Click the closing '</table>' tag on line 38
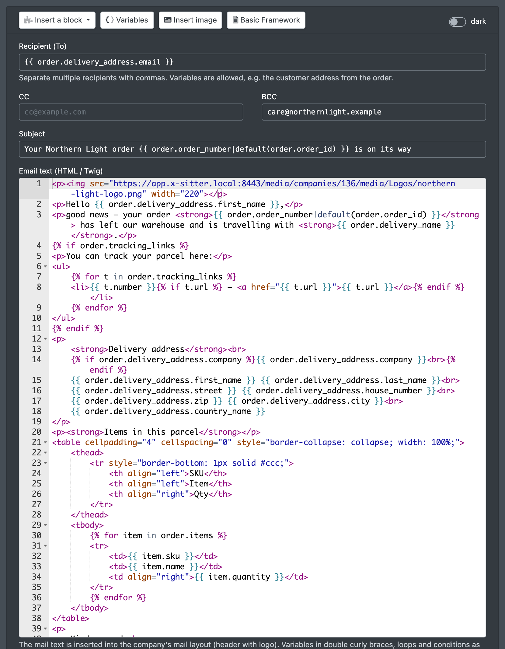 tap(71, 618)
